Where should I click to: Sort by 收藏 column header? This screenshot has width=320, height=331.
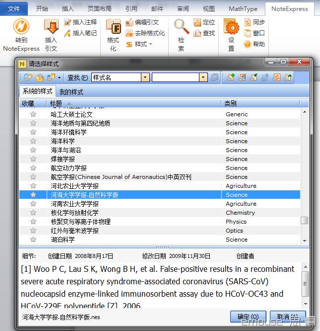33,103
